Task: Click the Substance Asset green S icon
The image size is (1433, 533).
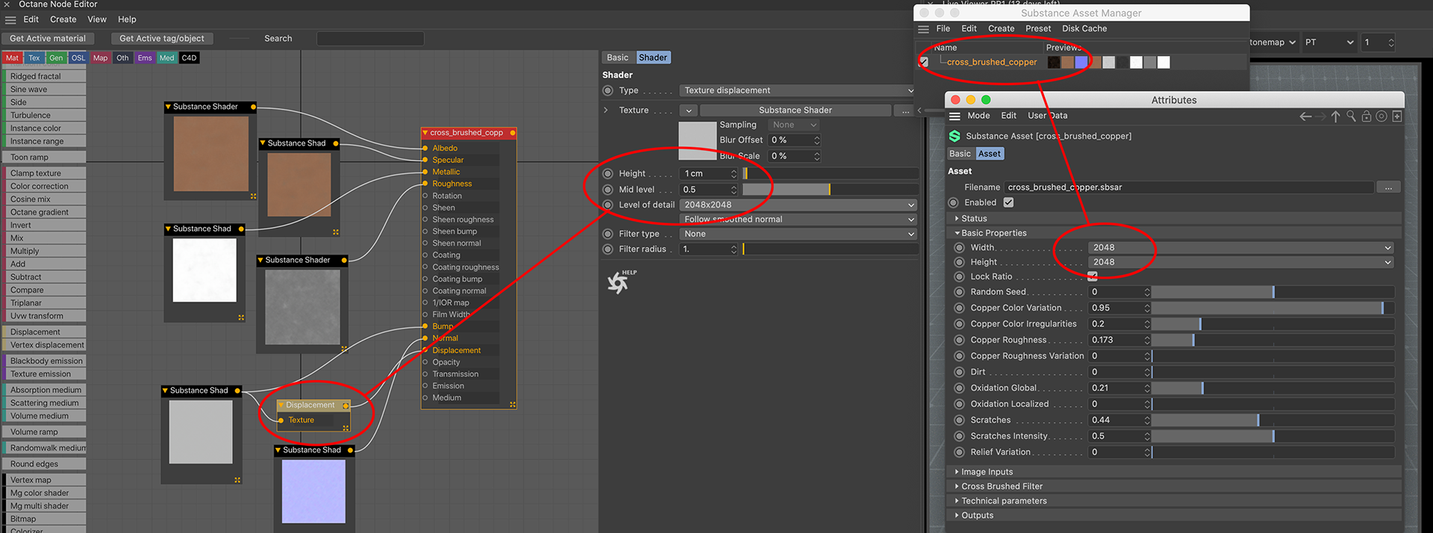Action: 955,136
